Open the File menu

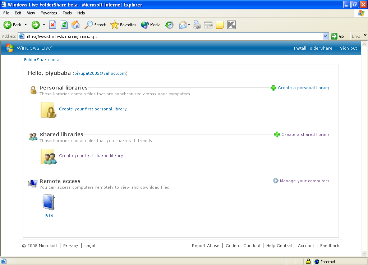tap(6, 13)
